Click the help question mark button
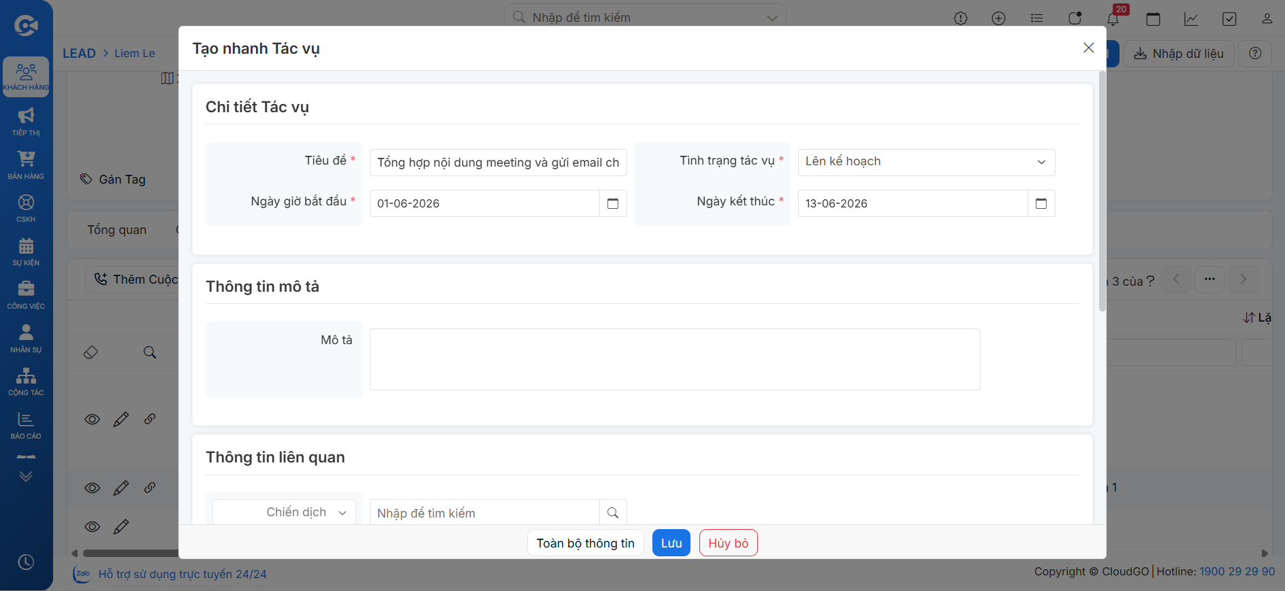 [x=1255, y=54]
